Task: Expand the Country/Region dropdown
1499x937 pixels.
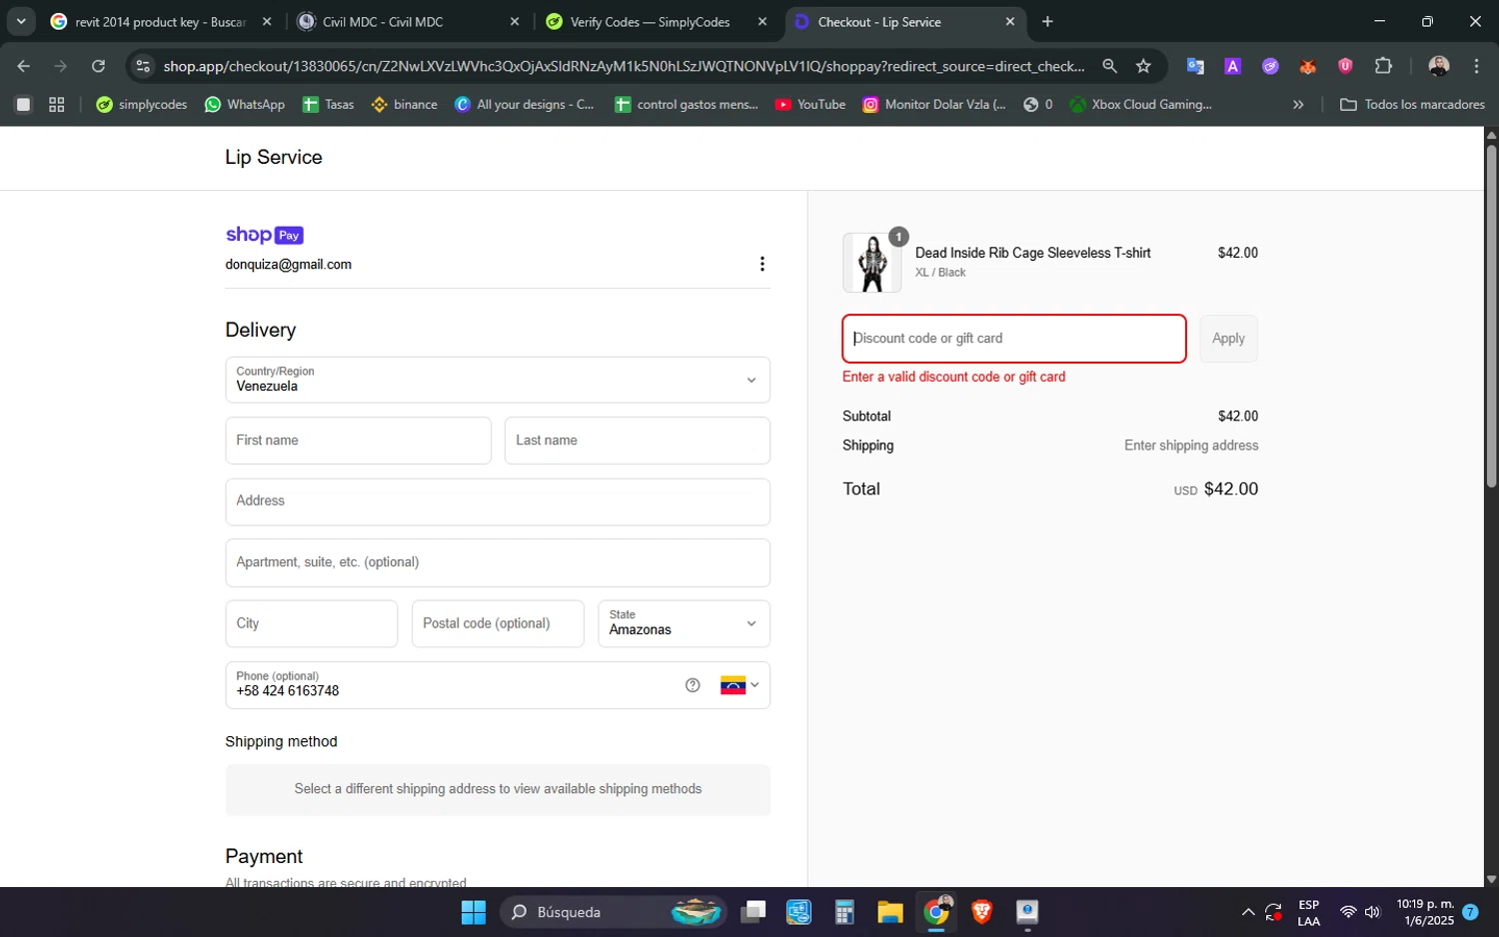Action: click(498, 380)
